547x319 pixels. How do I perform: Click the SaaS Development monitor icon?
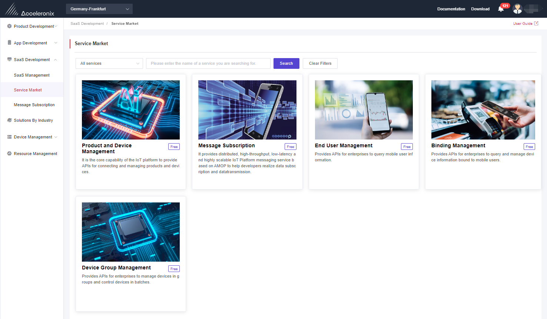[x=10, y=59]
